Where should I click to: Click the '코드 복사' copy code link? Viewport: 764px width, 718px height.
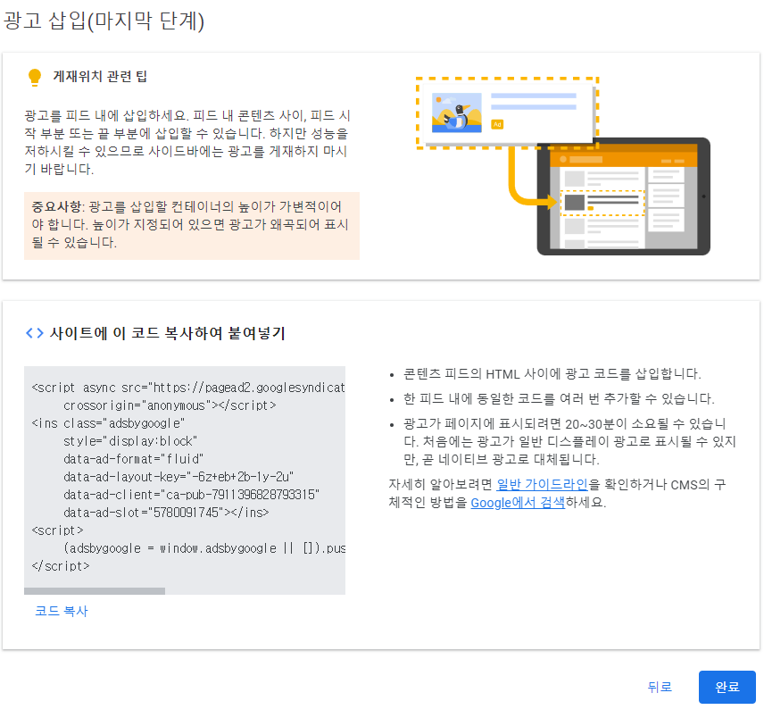click(x=62, y=611)
